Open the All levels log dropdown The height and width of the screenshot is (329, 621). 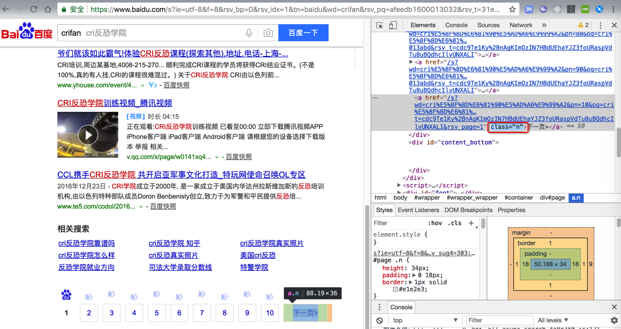click(553, 320)
